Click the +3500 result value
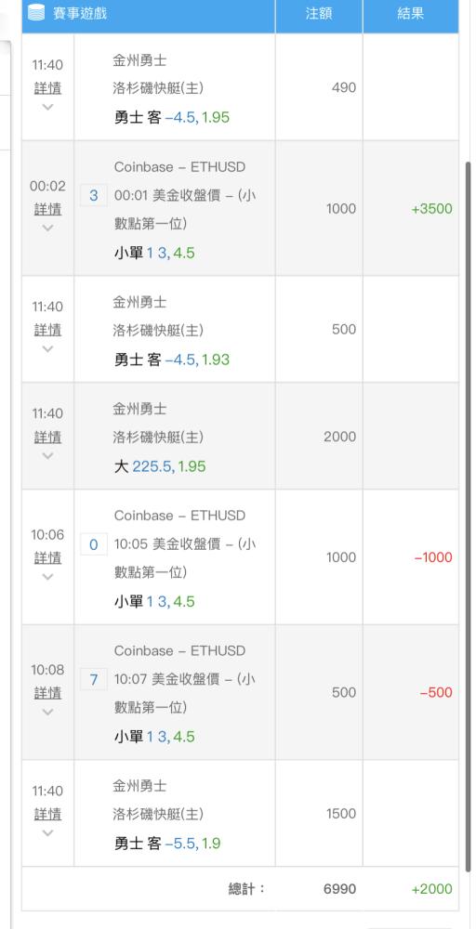 (431, 208)
